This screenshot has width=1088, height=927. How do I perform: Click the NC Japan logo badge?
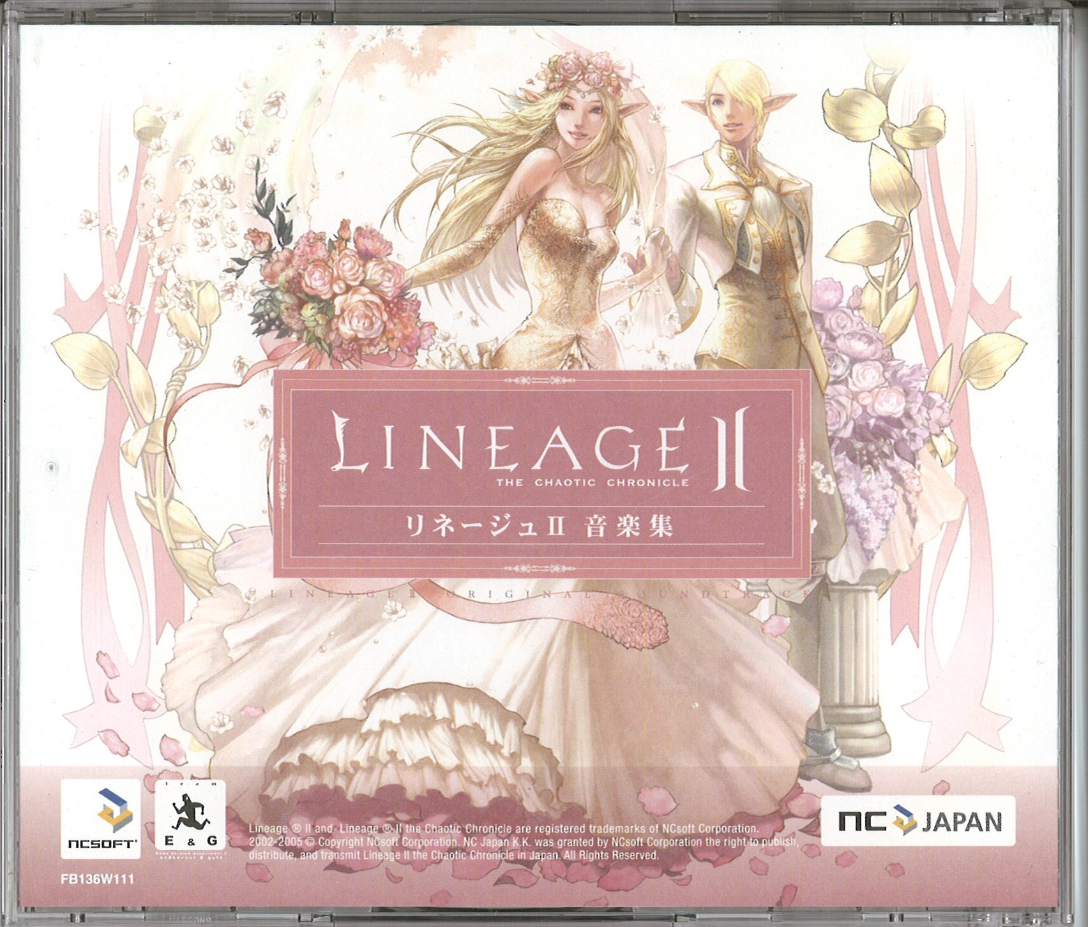(917, 821)
